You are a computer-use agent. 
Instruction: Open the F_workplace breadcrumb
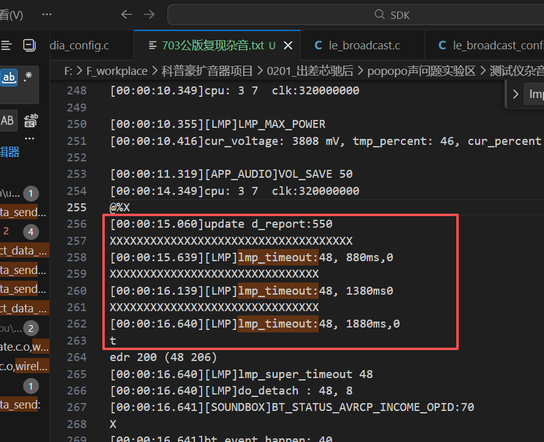[x=117, y=71]
